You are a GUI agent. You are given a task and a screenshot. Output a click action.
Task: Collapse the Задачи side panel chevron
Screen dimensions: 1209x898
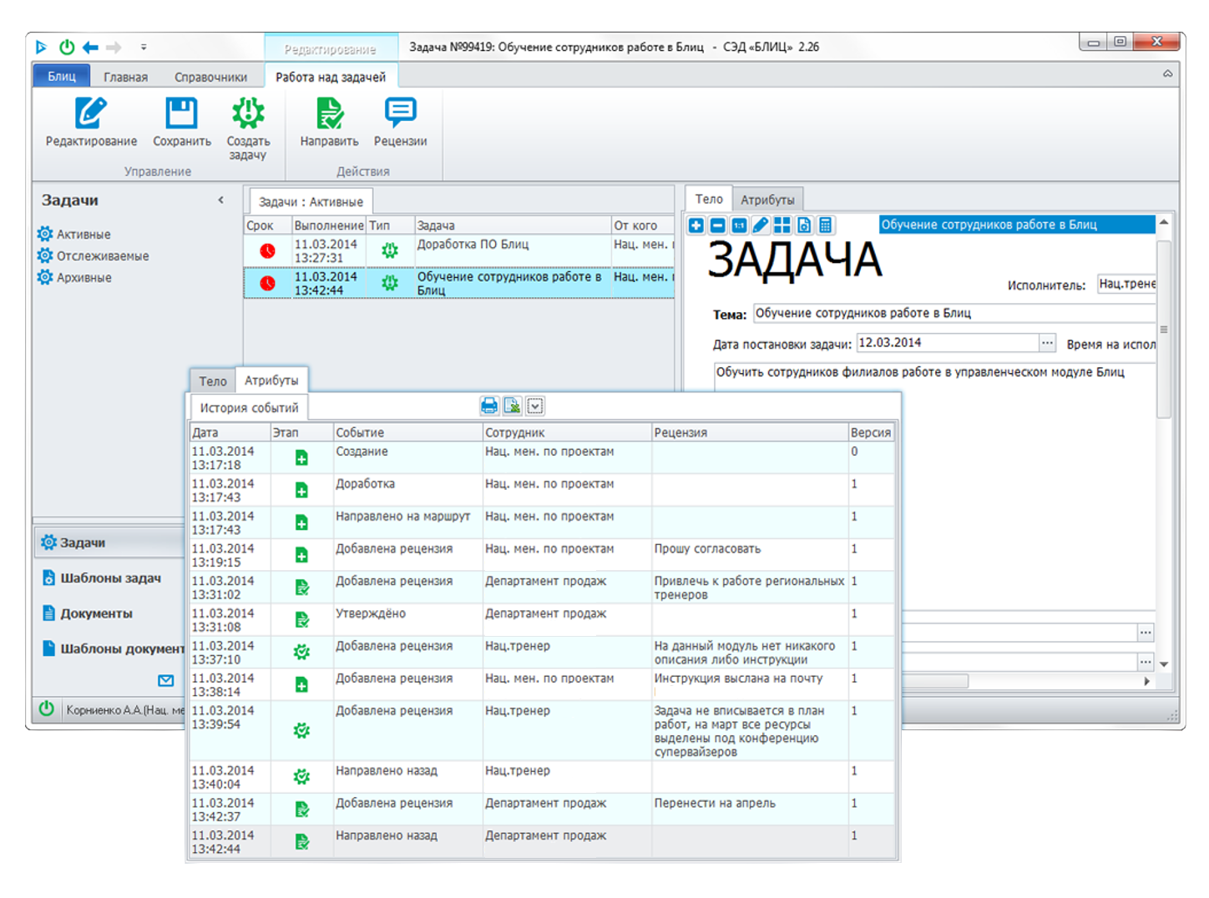pos(221,199)
